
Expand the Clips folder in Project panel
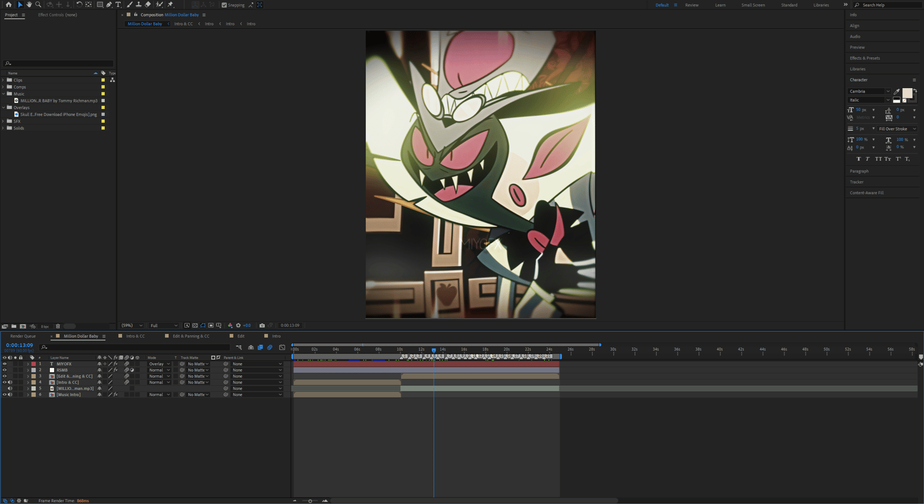pos(3,80)
